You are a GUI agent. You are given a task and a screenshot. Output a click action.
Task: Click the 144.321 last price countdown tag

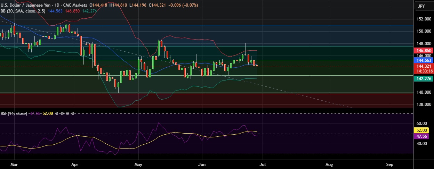424,68
